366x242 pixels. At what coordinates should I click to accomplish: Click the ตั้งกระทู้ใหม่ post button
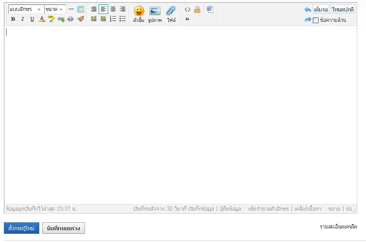pyautogui.click(x=21, y=228)
